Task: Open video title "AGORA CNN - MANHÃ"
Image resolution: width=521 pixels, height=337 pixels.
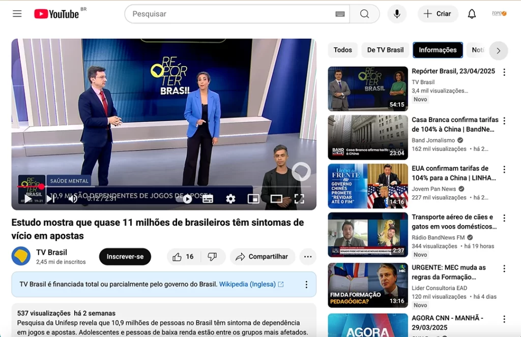Action: pos(447,323)
